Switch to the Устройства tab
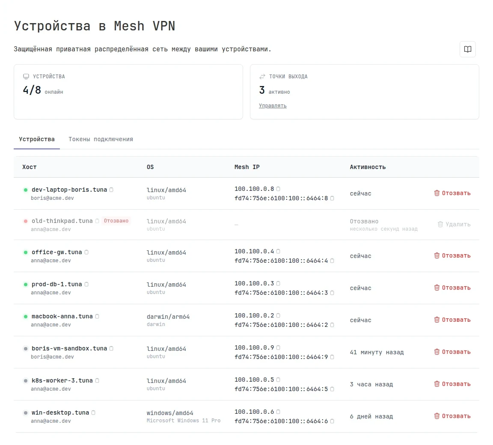Screen dimensions: 493x445 click(37, 139)
